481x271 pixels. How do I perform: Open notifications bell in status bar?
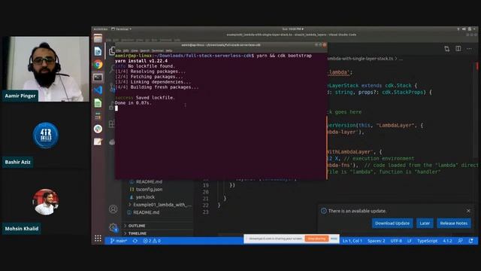[x=471, y=241]
